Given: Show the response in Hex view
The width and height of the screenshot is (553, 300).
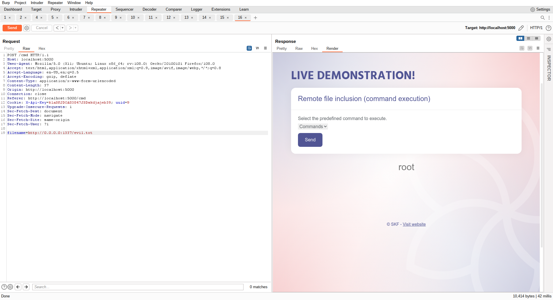Looking at the screenshot, I should point(314,49).
